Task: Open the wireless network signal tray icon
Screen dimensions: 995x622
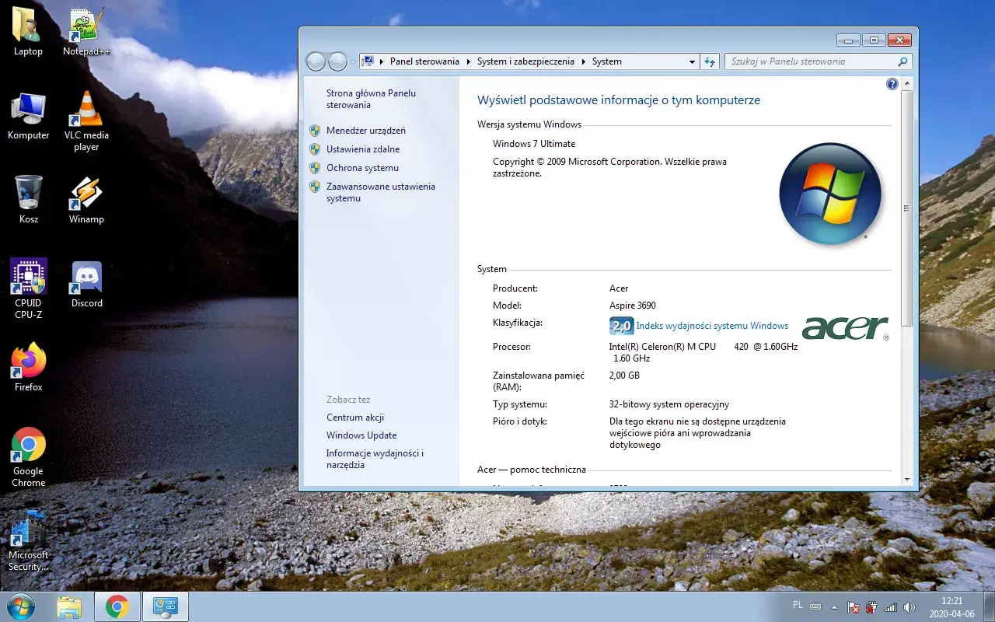Action: 891,607
